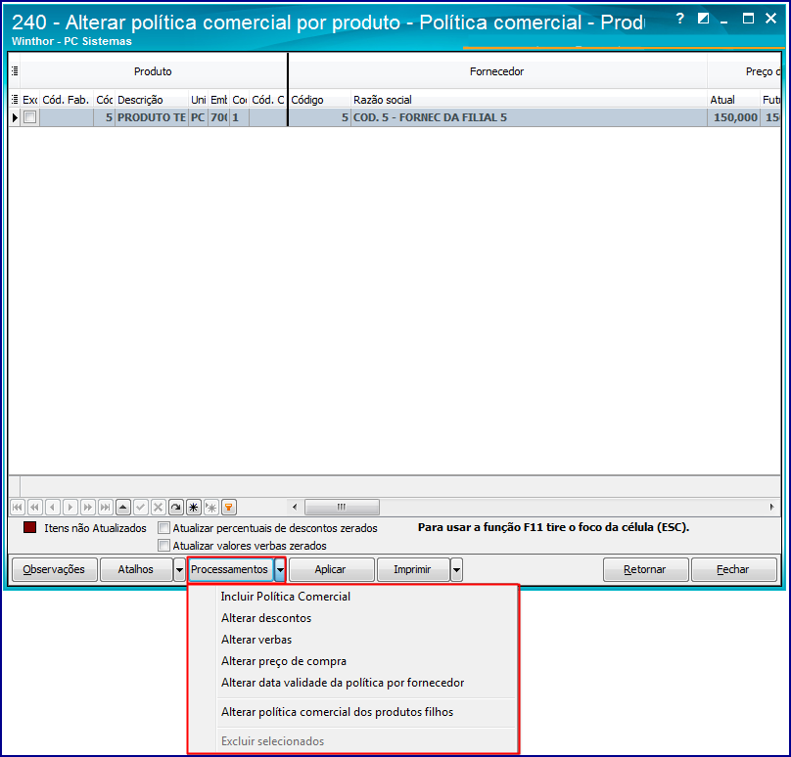Viewport: 791px width, 757px height.
Task: Click the scrollbar right arrow
Action: coord(771,507)
